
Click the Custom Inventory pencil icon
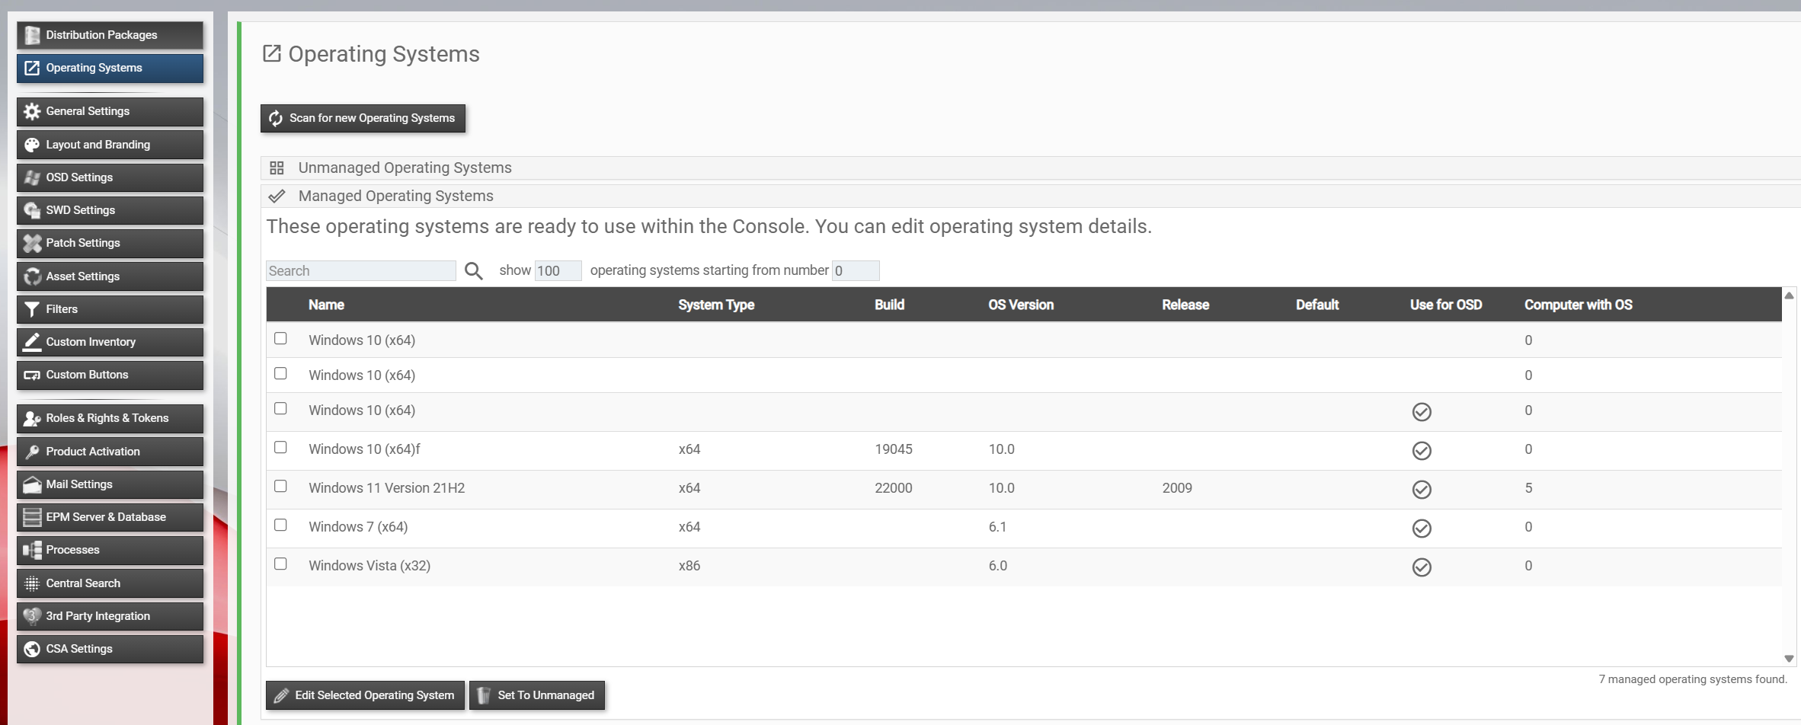[x=32, y=342]
